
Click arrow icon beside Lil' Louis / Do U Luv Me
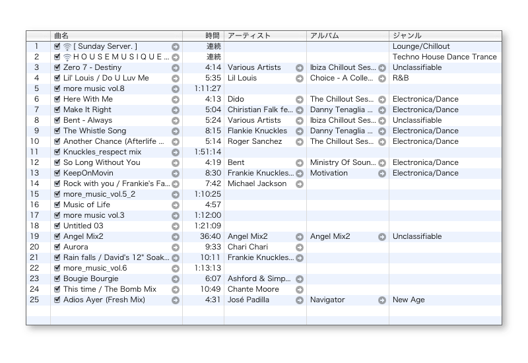pos(176,79)
